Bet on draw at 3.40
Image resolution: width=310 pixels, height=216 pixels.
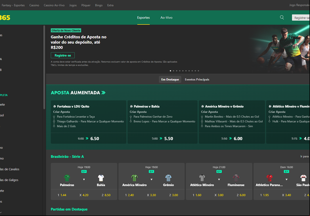coord(286,195)
